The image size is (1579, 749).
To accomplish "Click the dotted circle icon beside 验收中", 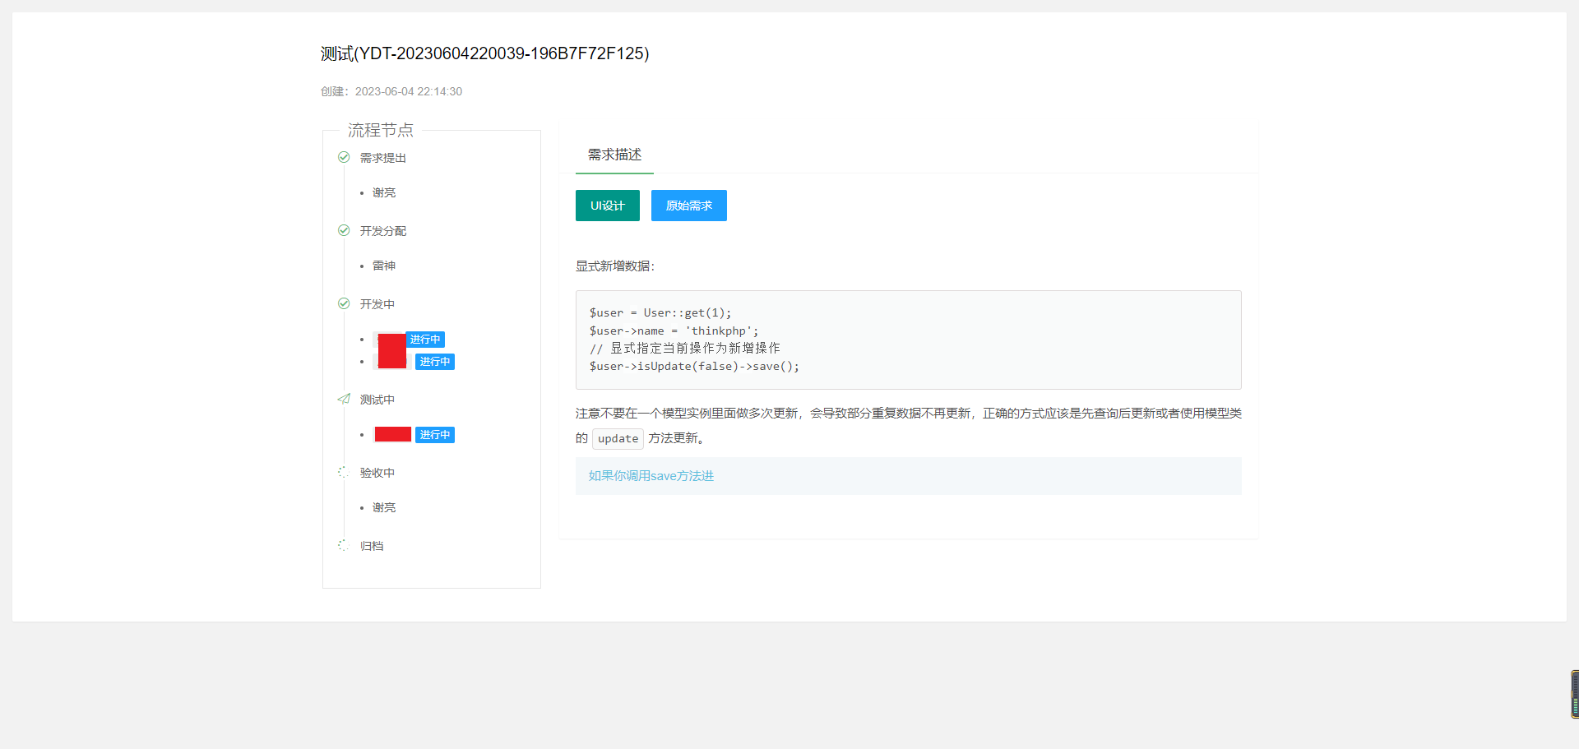I will pyautogui.click(x=344, y=472).
